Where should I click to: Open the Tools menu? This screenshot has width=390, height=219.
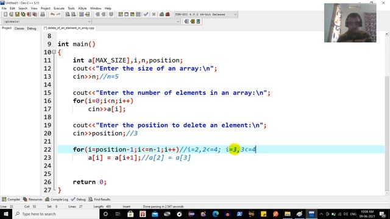click(x=71, y=8)
